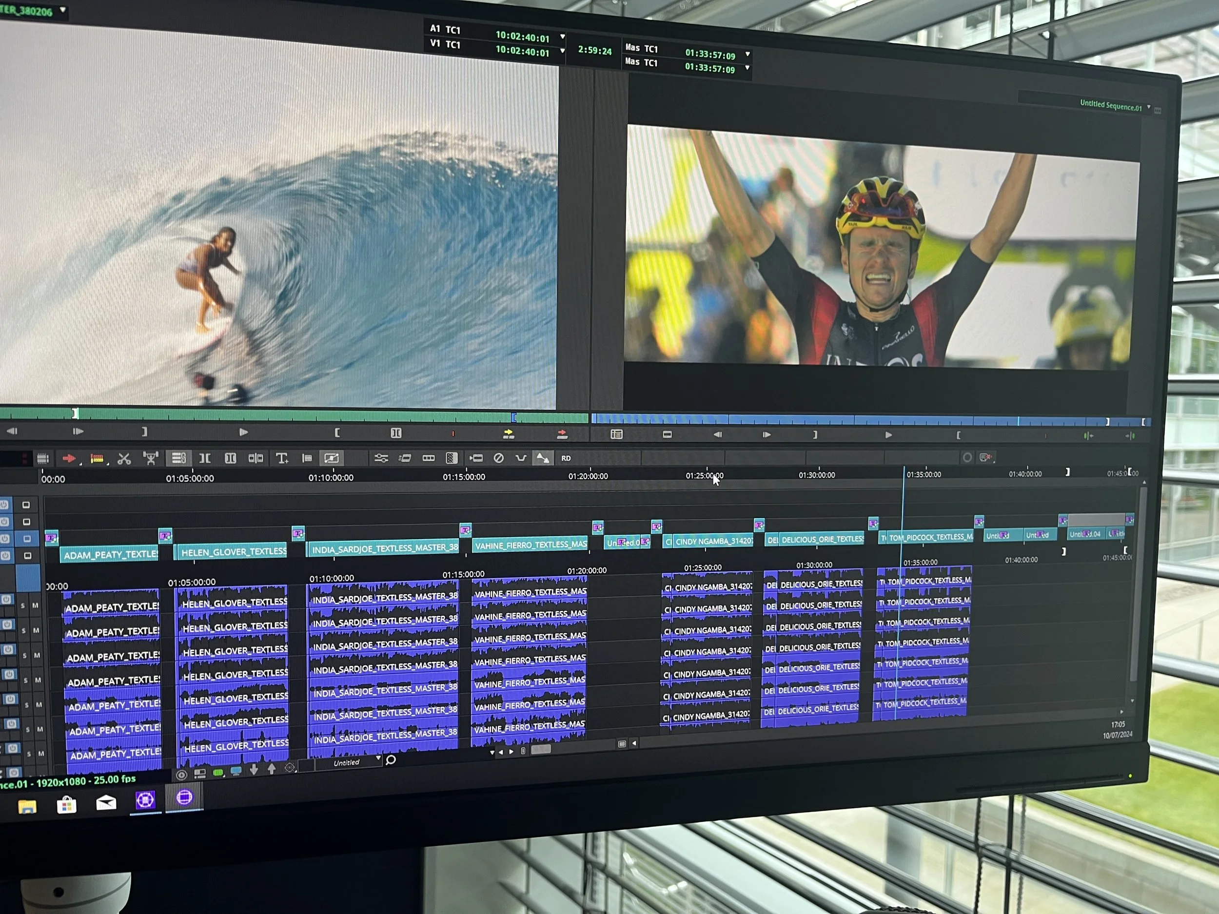Open the first Mas TC1 timecode dropdown arrow
Image resolution: width=1219 pixels, height=914 pixels.
point(747,54)
